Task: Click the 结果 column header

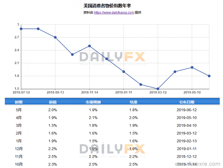Action: pyautogui.click(x=134, y=102)
